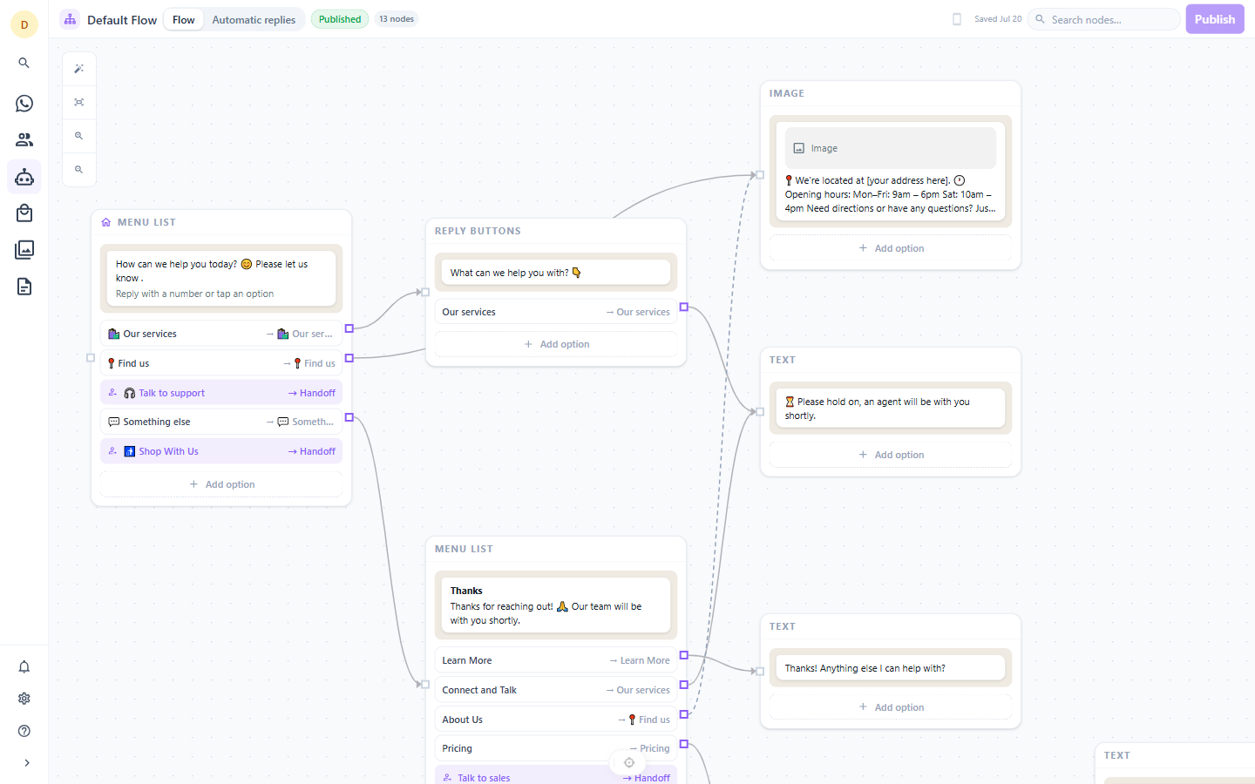Click the 'About Us' option row
This screenshot has height=784, width=1255.
pos(556,720)
